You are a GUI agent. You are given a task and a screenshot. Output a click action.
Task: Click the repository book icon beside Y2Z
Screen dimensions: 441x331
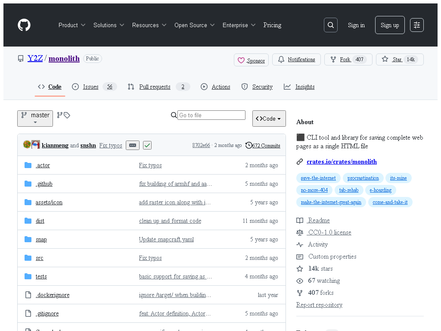coord(21,59)
